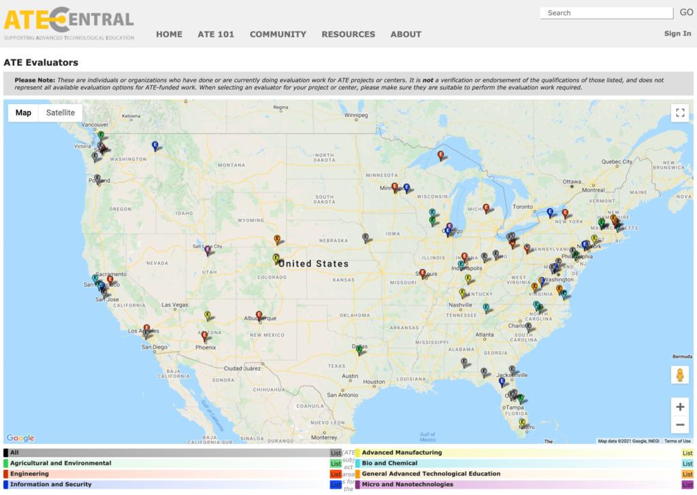Toggle fullscreen view of the map
697x495 pixels.
pyautogui.click(x=679, y=114)
